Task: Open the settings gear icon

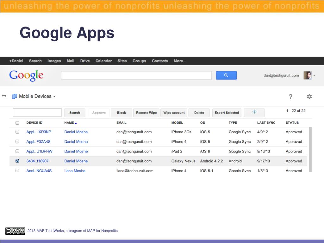Action: tap(309, 97)
